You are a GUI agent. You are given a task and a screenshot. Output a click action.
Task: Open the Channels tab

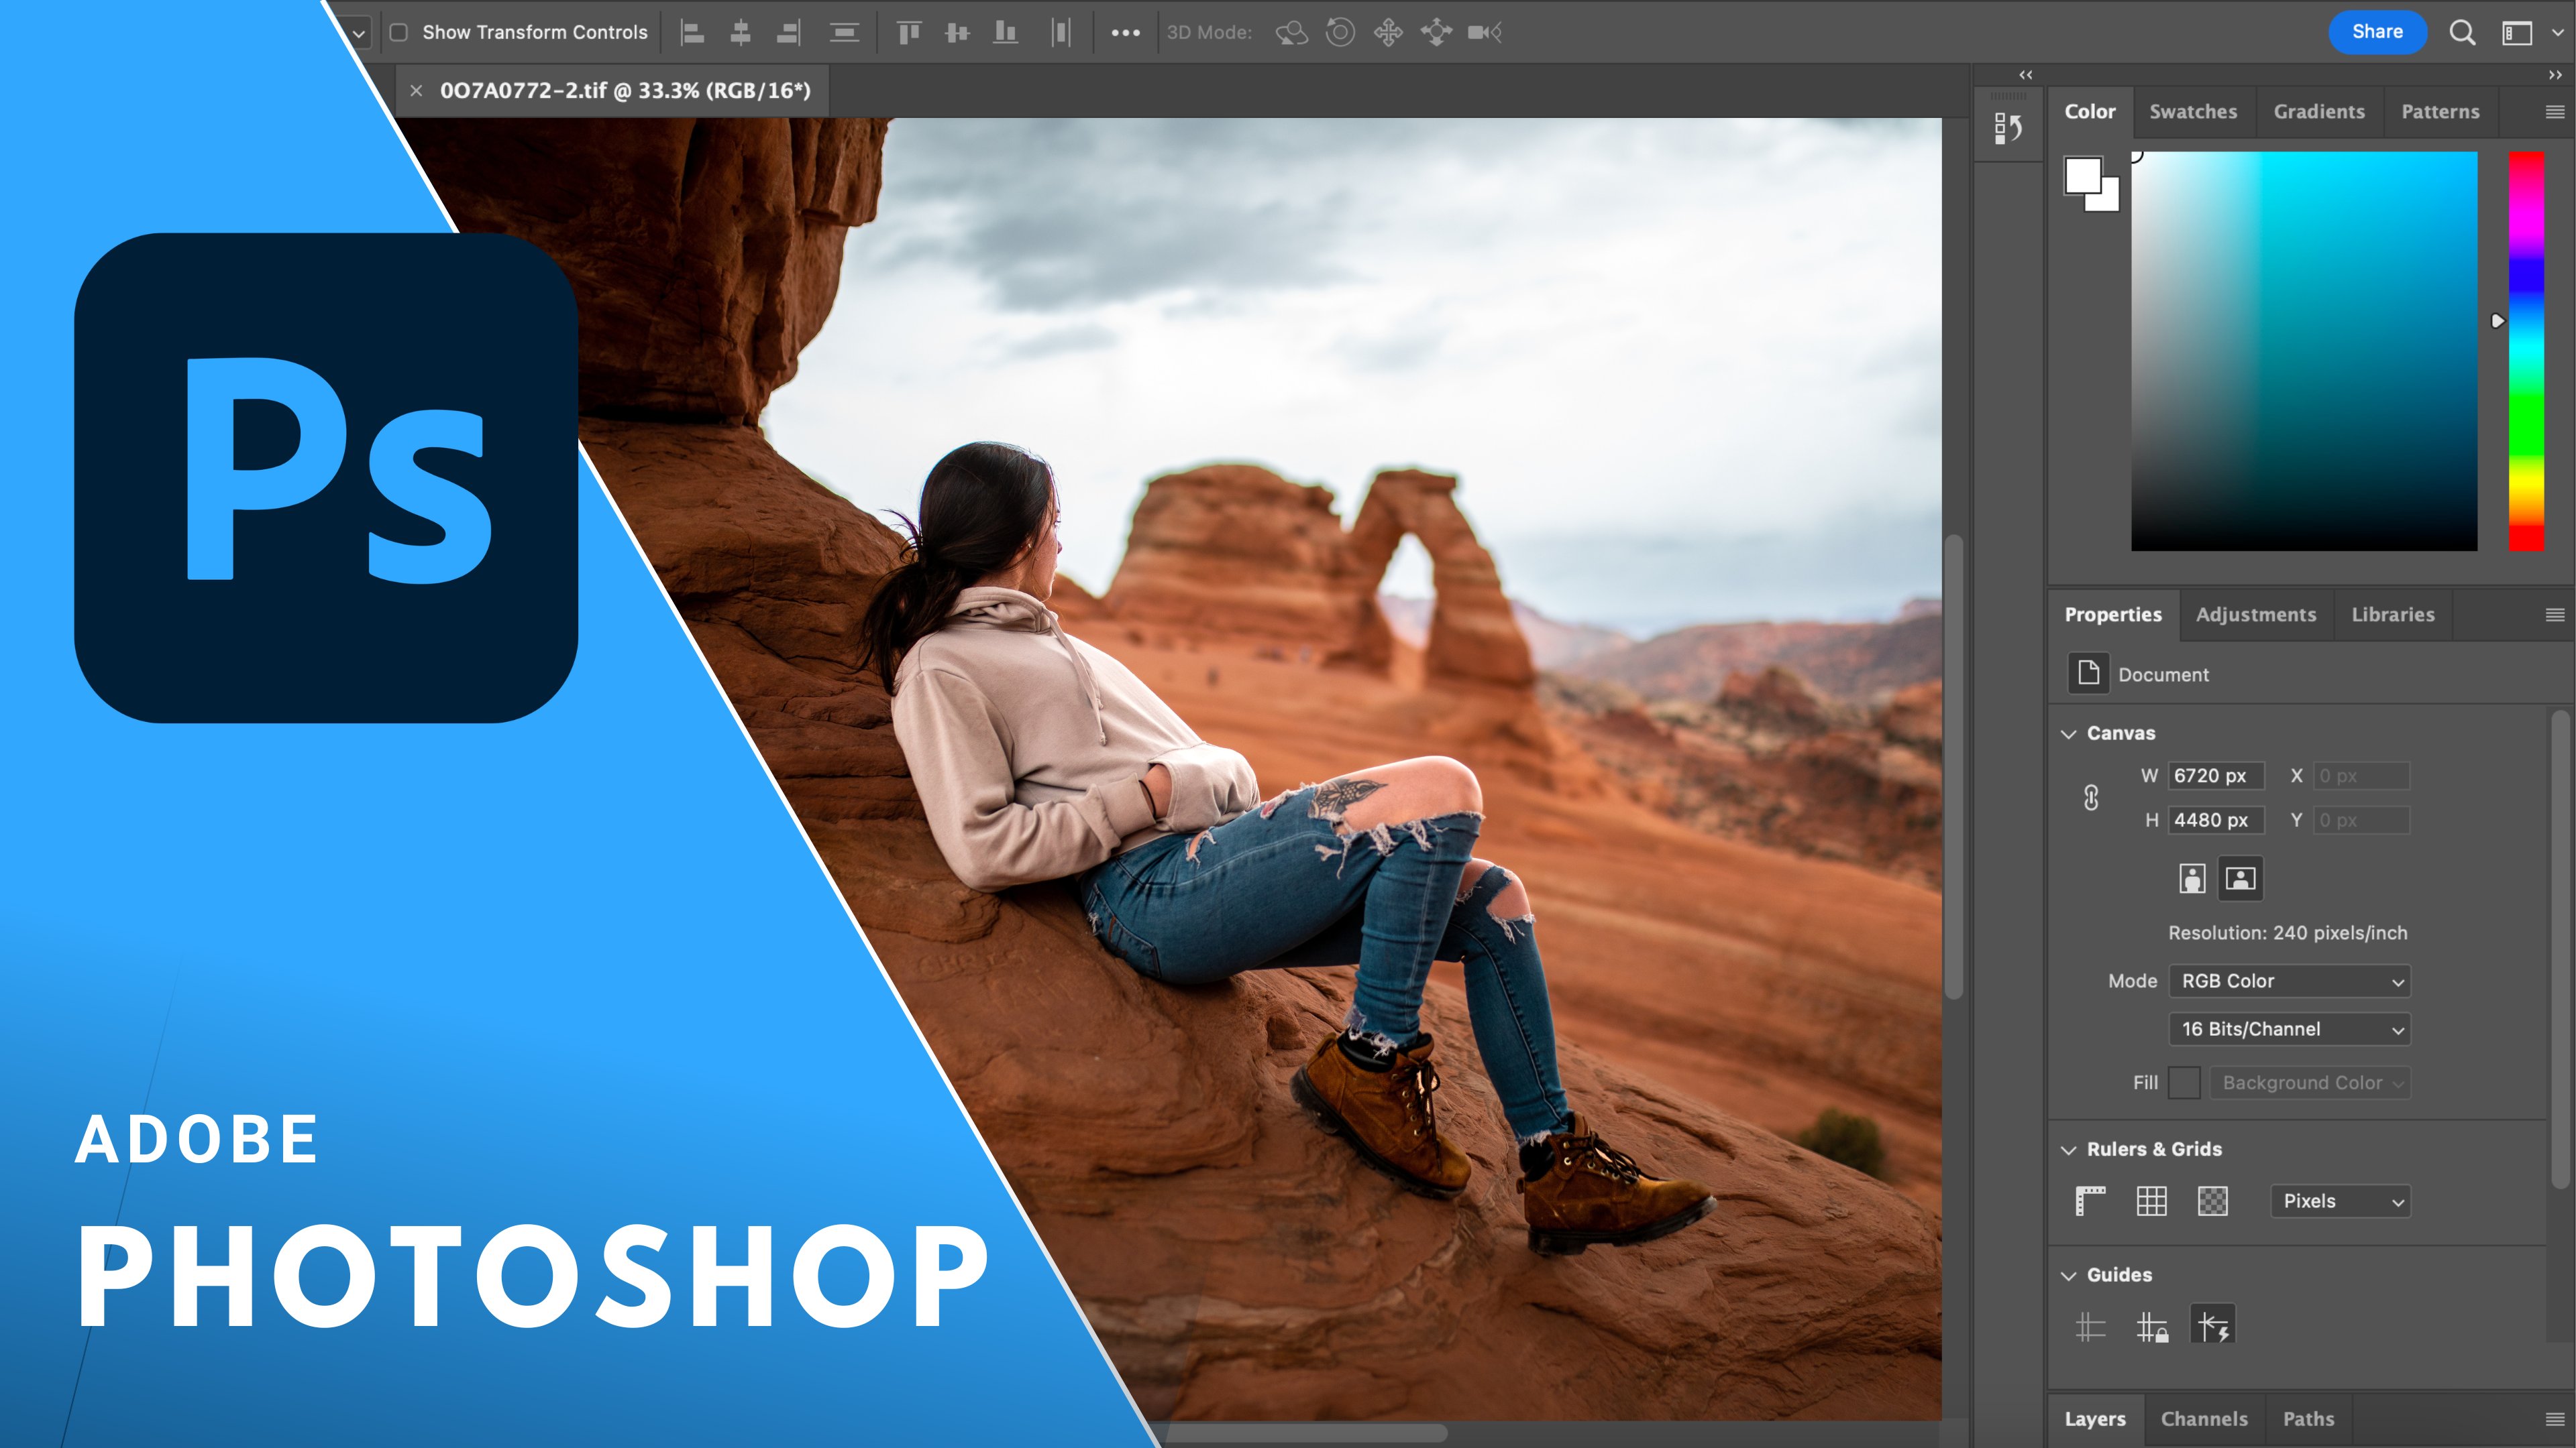2204,1418
